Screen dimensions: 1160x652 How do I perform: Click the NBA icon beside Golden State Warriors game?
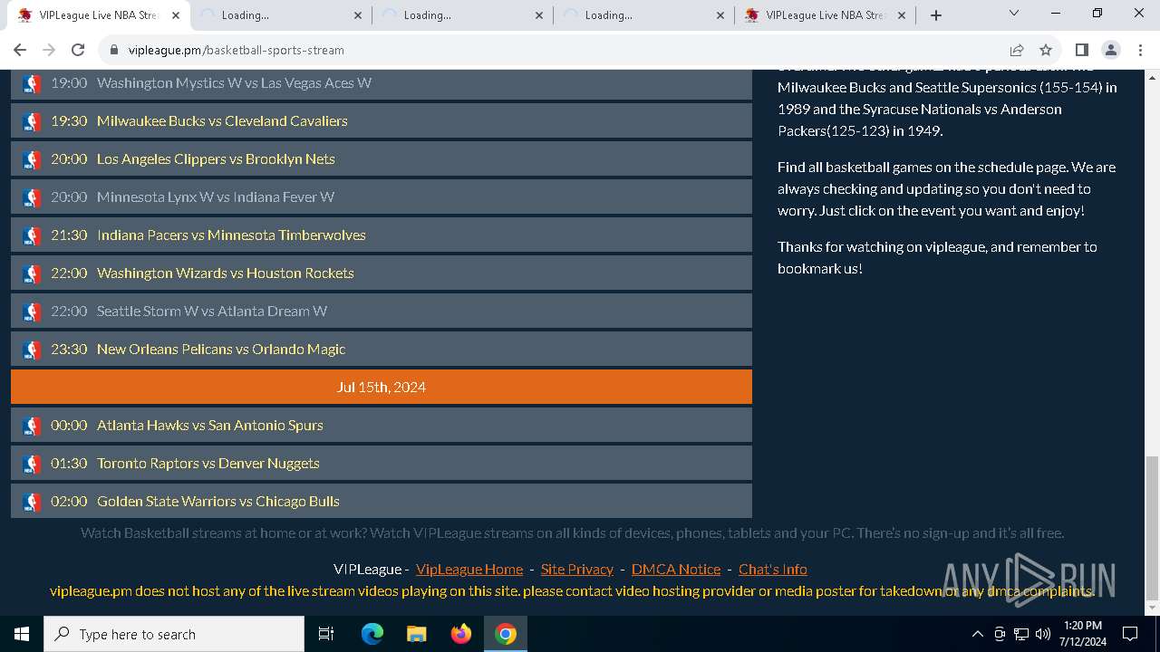32,502
